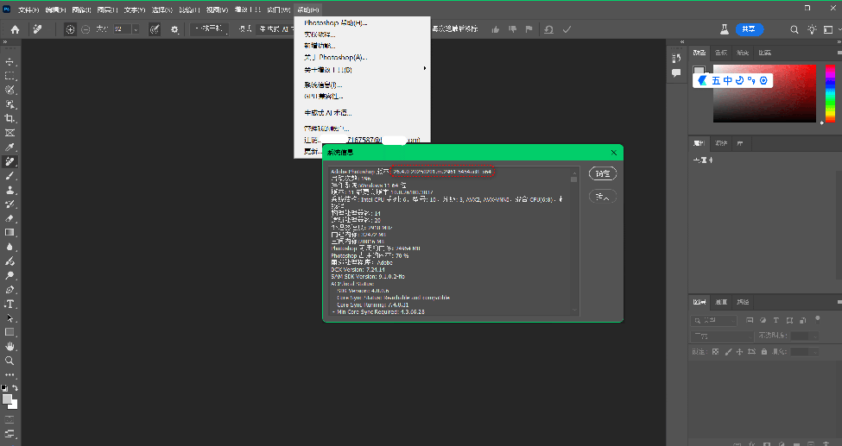This screenshot has width=842, height=446.
Task: Select the Horizontal Type tool
Action: tap(9, 304)
